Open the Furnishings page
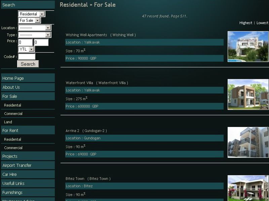This screenshot has width=269, height=201. click(28, 192)
